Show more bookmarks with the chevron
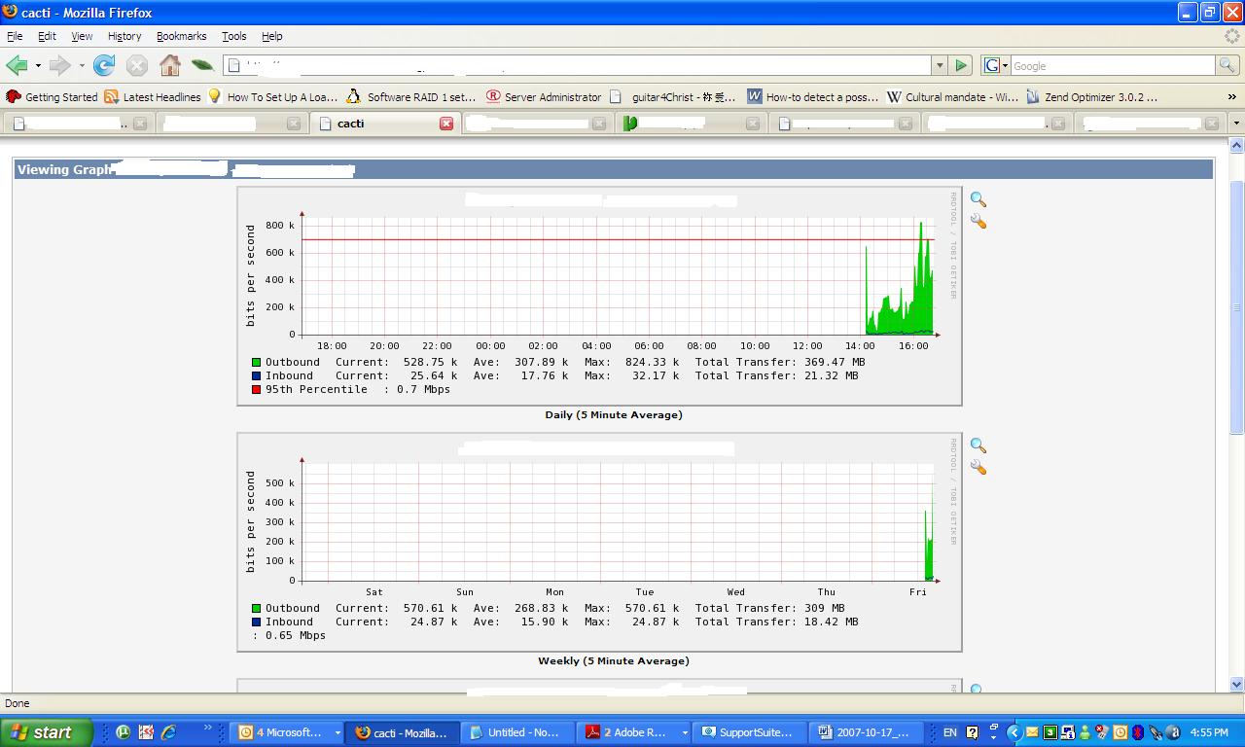 pyautogui.click(x=1232, y=96)
